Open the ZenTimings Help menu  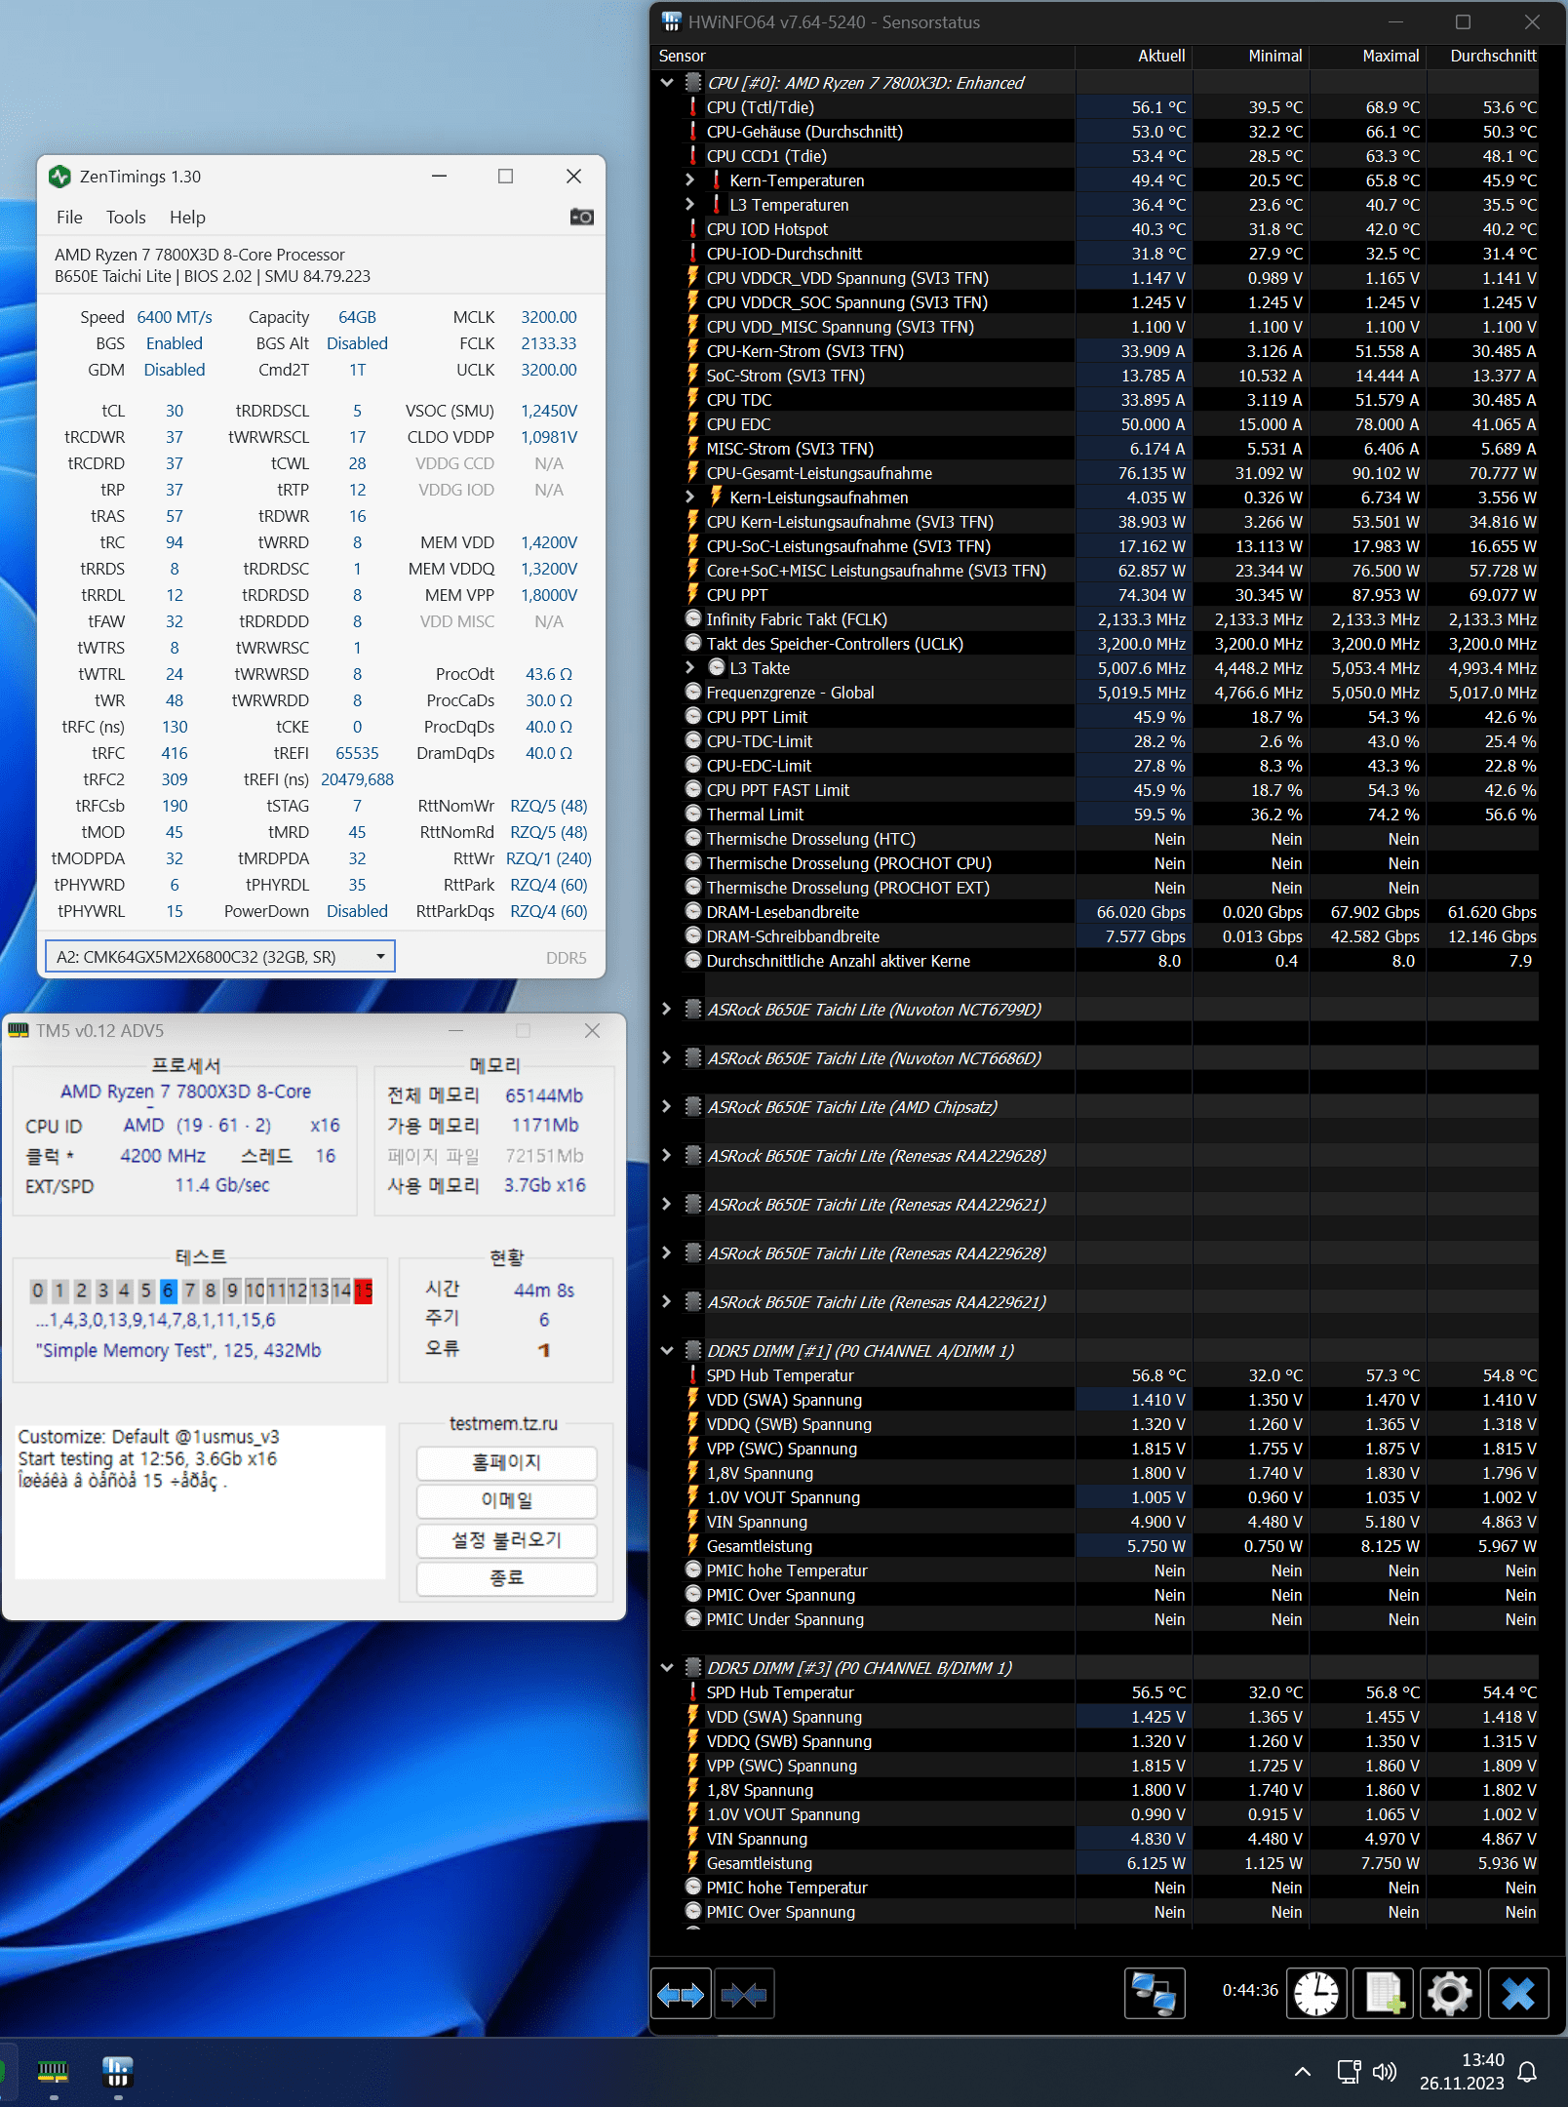tap(187, 218)
